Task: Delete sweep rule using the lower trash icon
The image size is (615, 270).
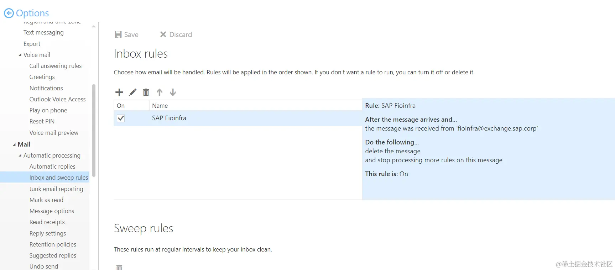Action: pos(119,267)
